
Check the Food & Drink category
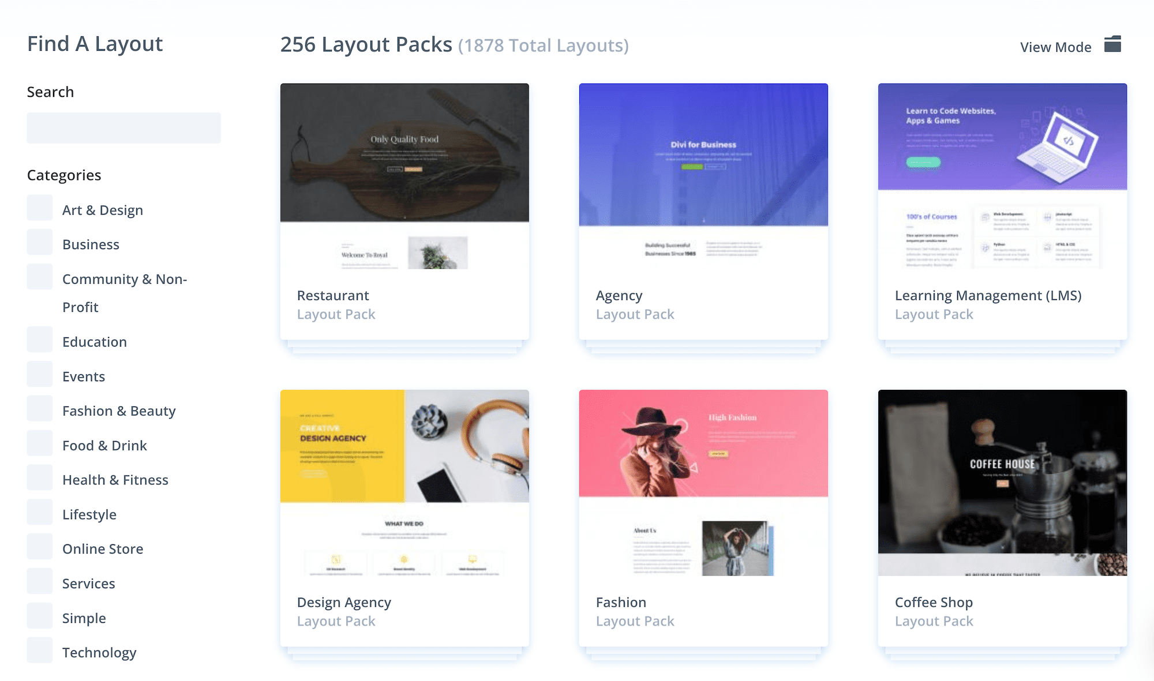click(39, 443)
